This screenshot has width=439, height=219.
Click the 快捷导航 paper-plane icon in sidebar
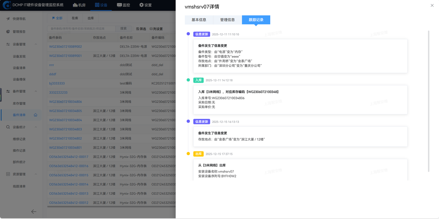pyautogui.click(x=8, y=19)
